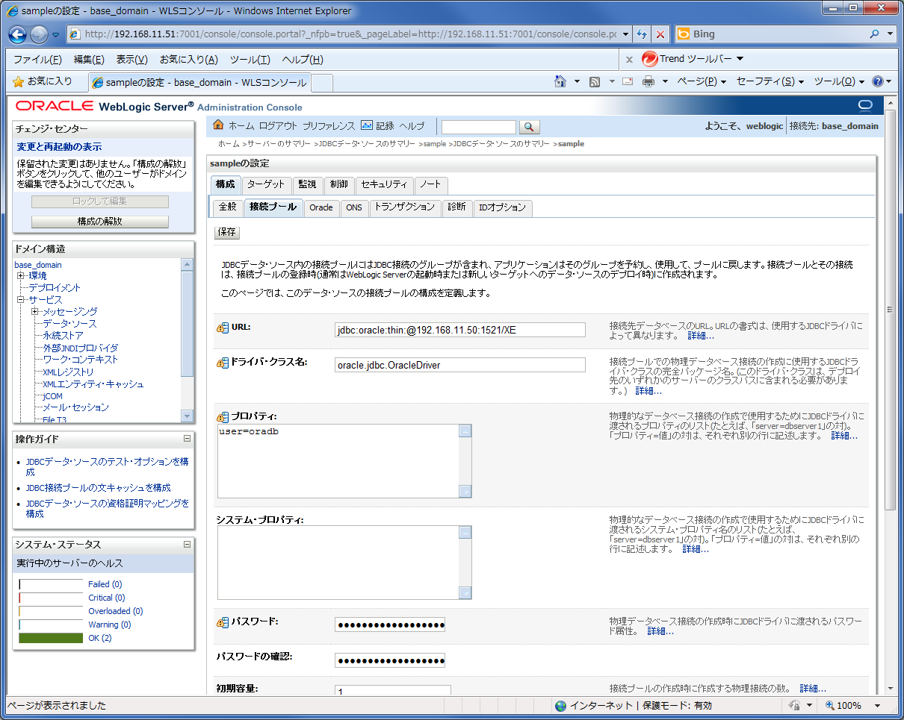Click the console ホーム house icon
This screenshot has width=904, height=720.
coord(219,125)
